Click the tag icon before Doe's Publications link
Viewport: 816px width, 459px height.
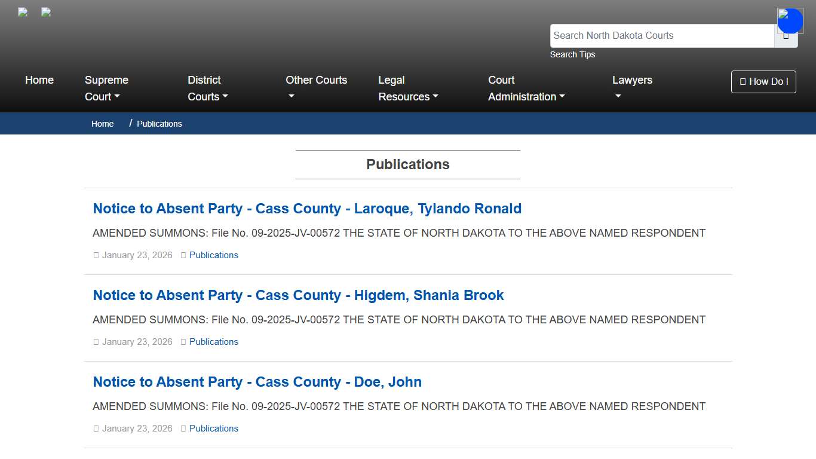[x=183, y=429]
